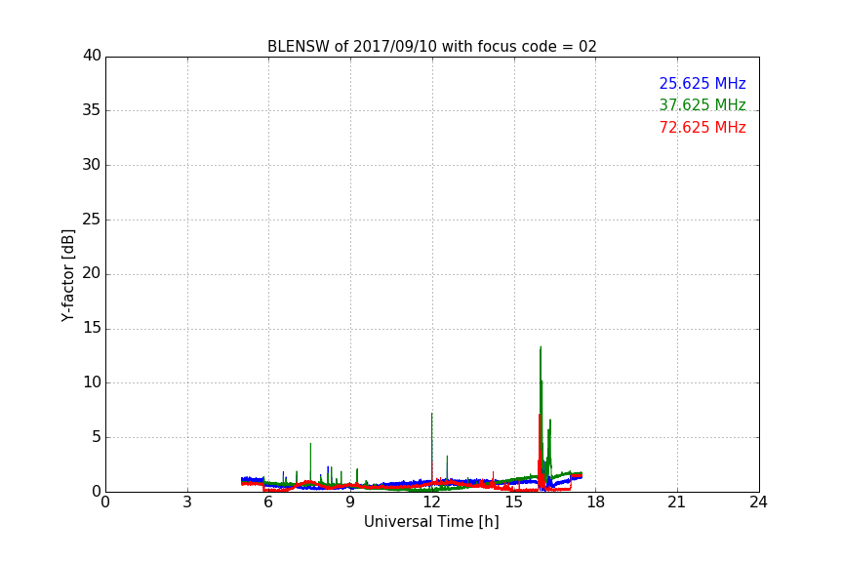Click x-axis tick value 9

click(x=350, y=502)
